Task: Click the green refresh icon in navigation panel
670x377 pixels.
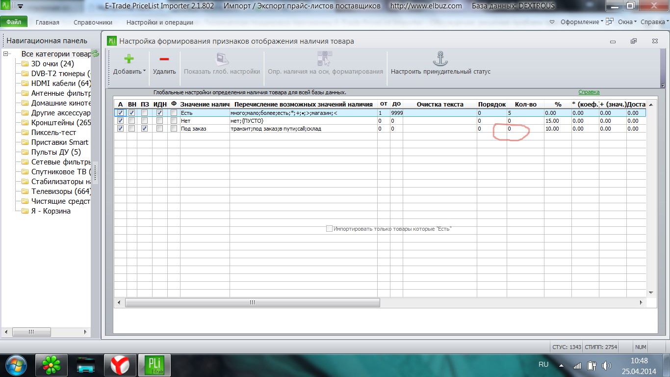Action: pyautogui.click(x=95, y=54)
